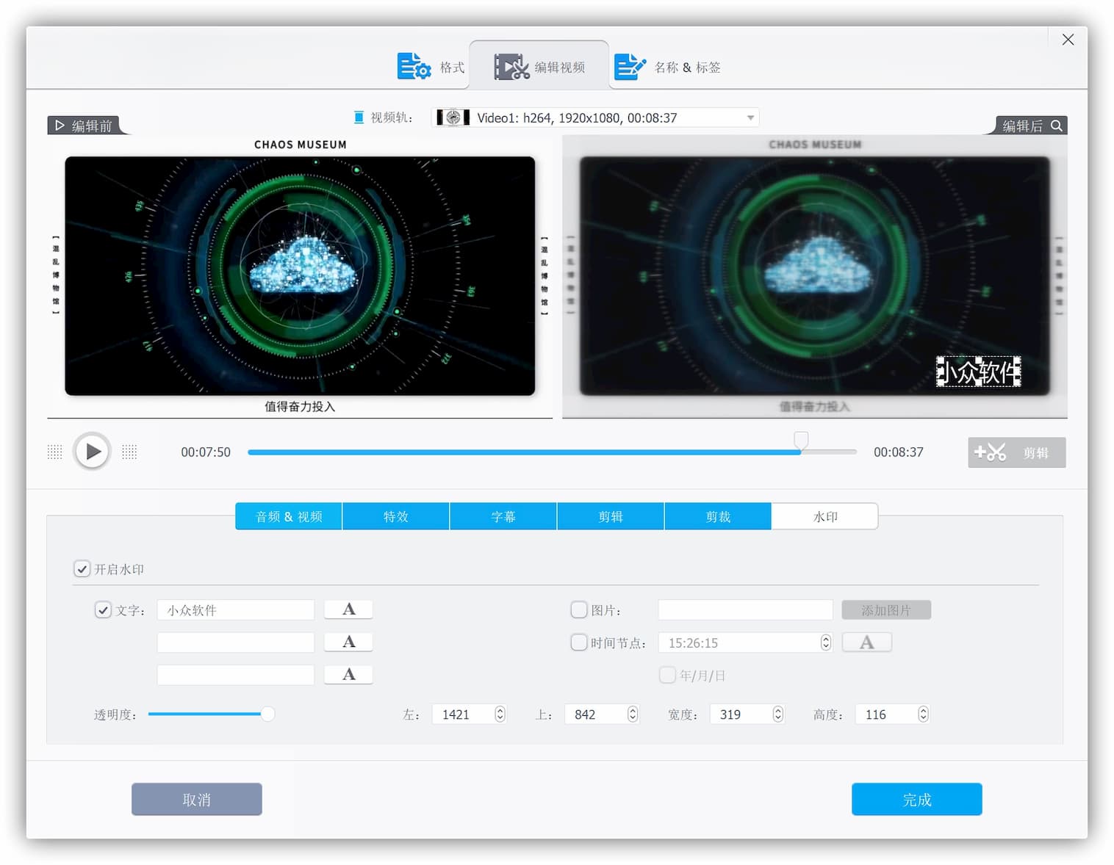Click the play triangle in 编辑前 label
Viewport: 1114px width, 865px height.
[60, 126]
